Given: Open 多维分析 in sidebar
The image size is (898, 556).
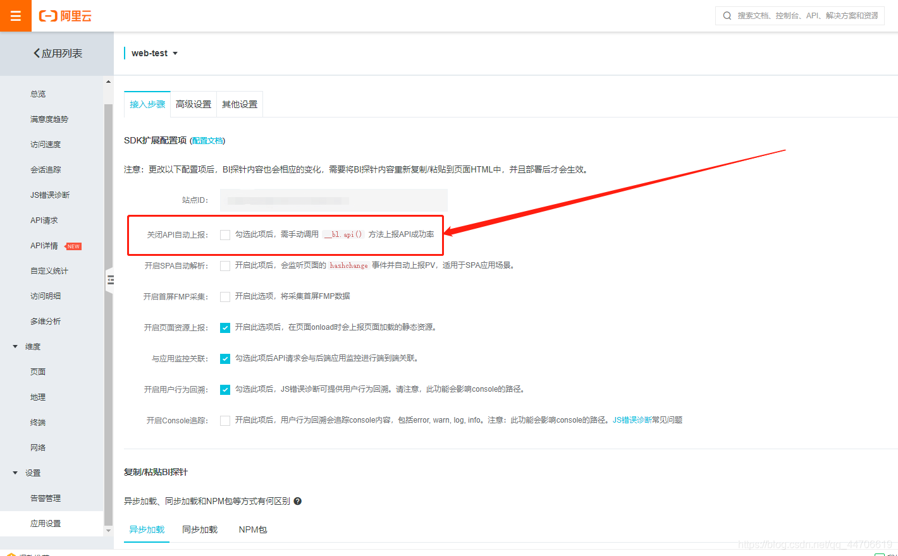Looking at the screenshot, I should click(46, 322).
